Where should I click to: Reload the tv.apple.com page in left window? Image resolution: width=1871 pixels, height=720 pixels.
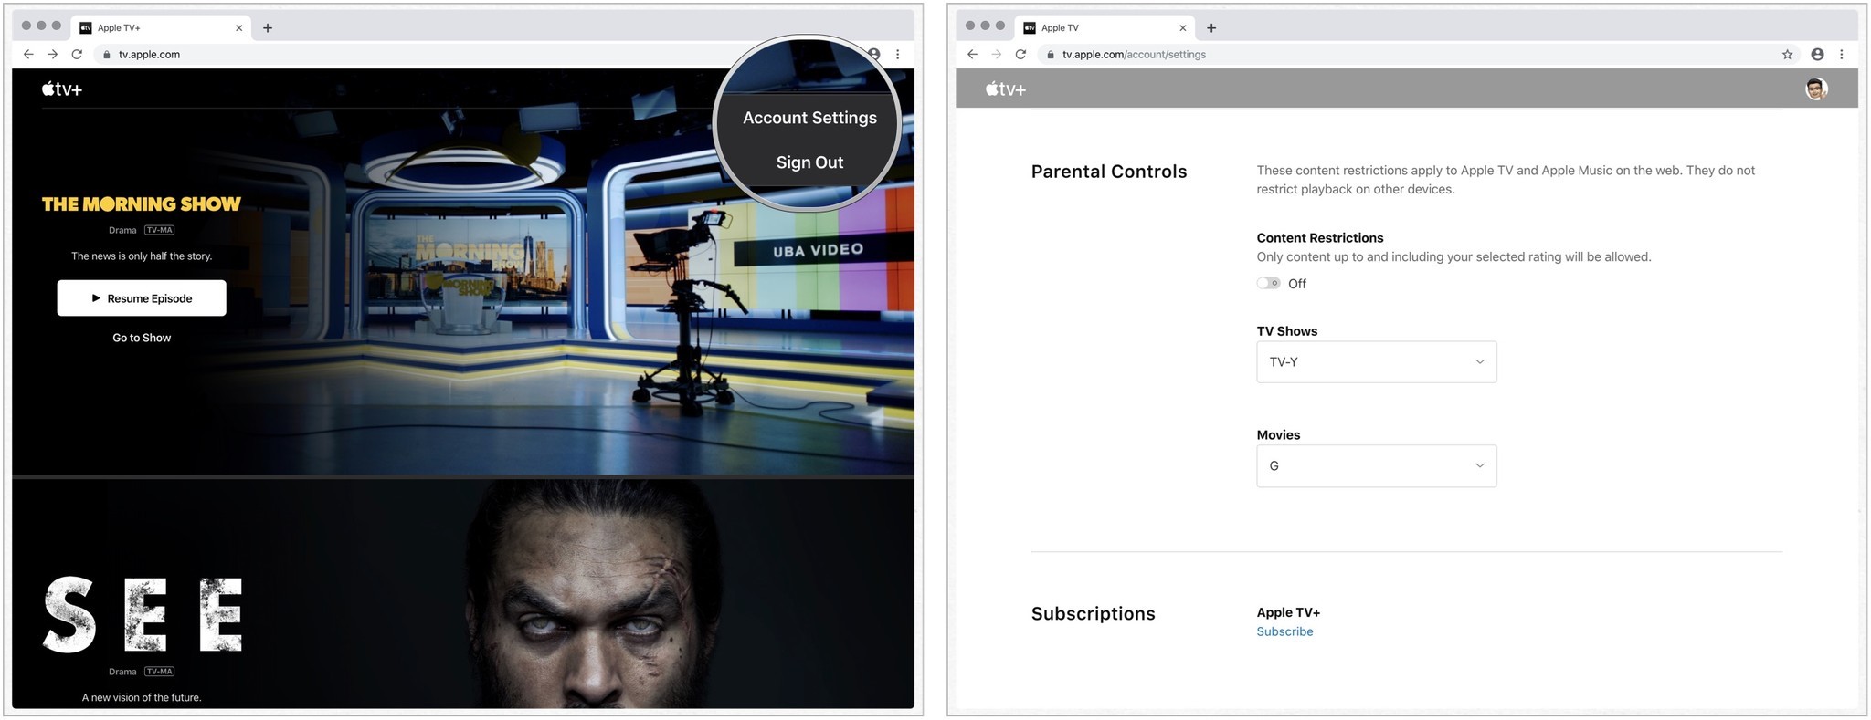pyautogui.click(x=77, y=54)
